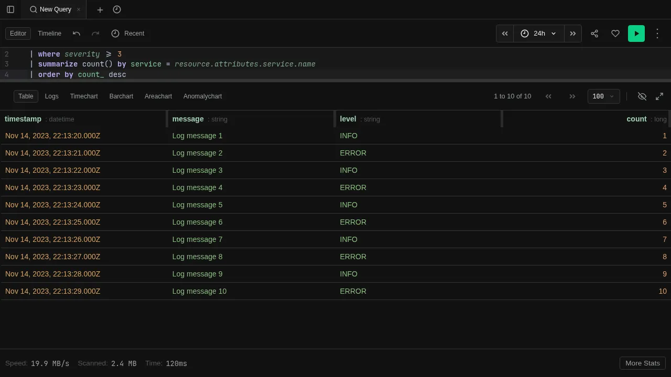
Task: Open a new tab with the plus icon
Action: (100, 9)
